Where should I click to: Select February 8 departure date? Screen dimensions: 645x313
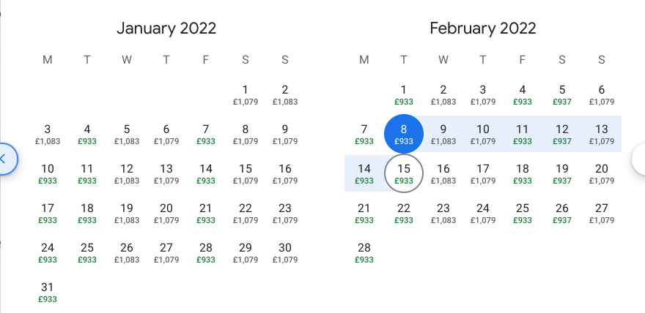pos(403,134)
